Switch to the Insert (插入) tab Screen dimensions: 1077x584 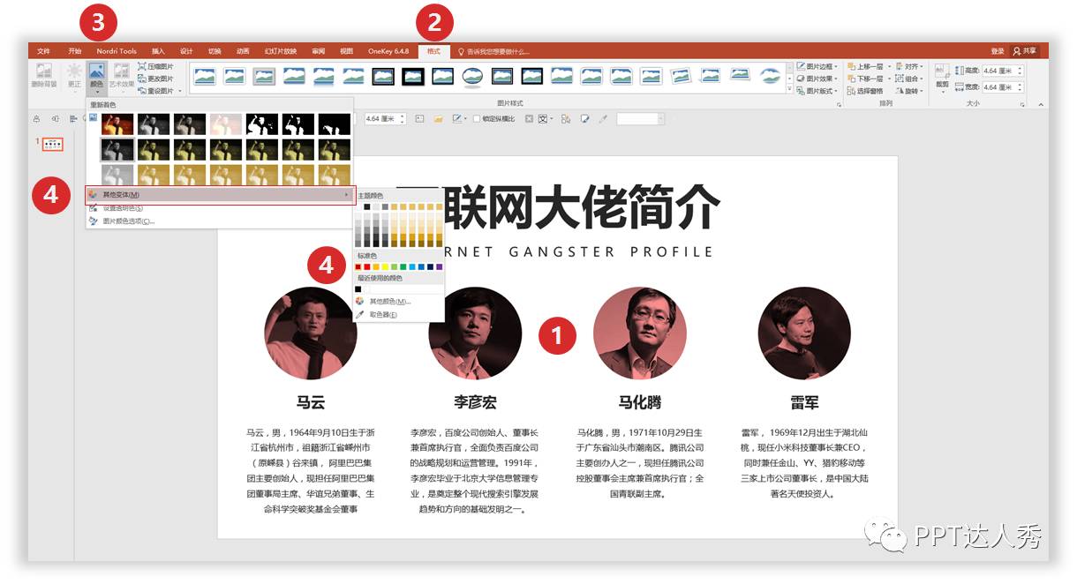158,51
